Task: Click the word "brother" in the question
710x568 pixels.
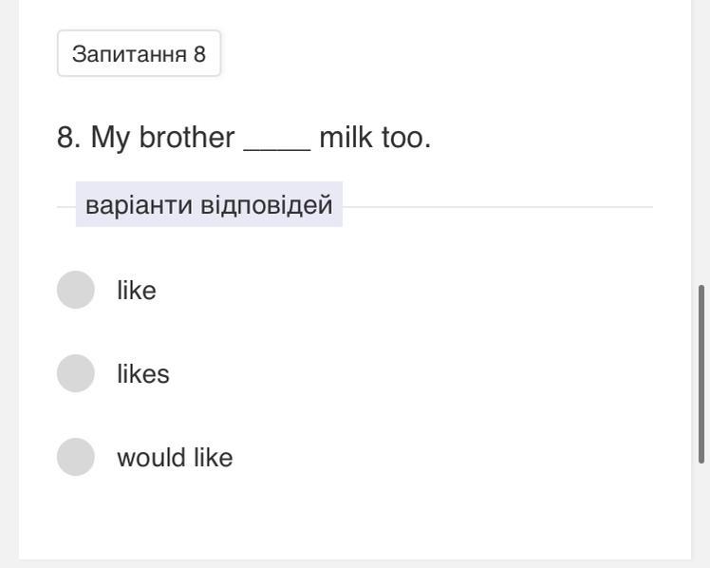Action: coord(187,139)
